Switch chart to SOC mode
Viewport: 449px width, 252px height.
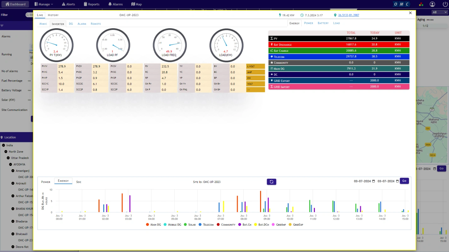click(78, 182)
